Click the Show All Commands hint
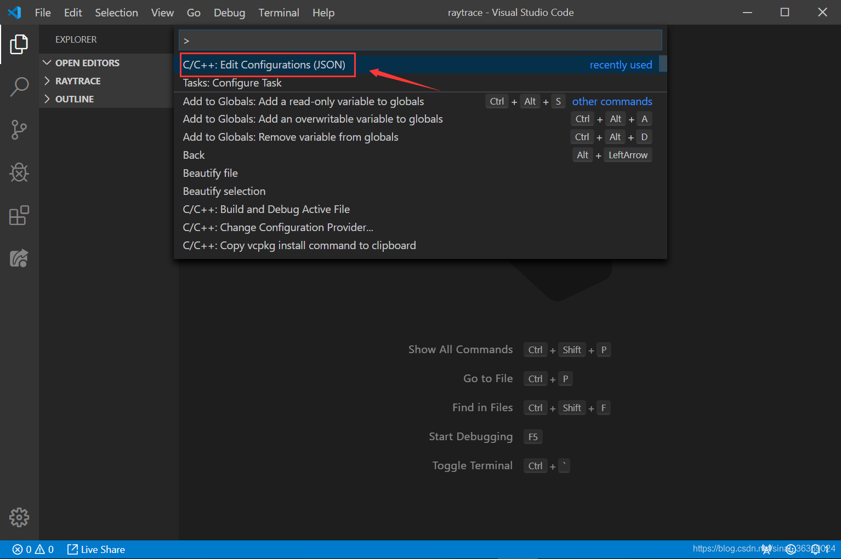Image resolution: width=841 pixels, height=559 pixels. [461, 349]
